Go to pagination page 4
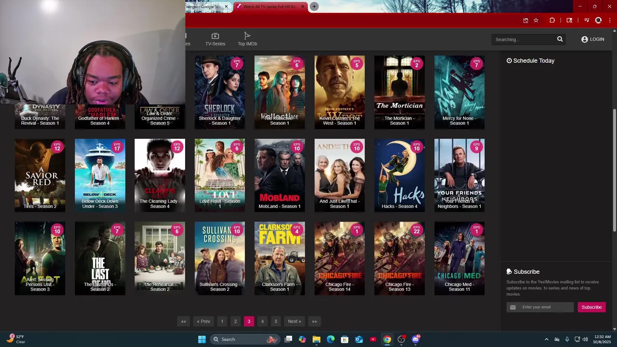The height and width of the screenshot is (347, 617). point(262,321)
